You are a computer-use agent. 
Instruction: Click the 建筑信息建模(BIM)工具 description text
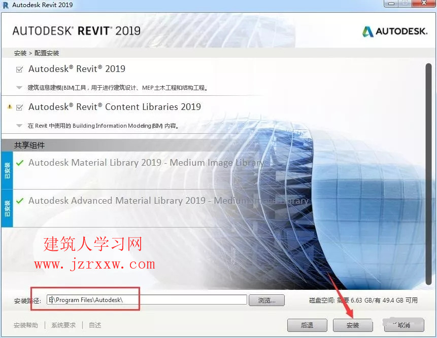click(118, 88)
